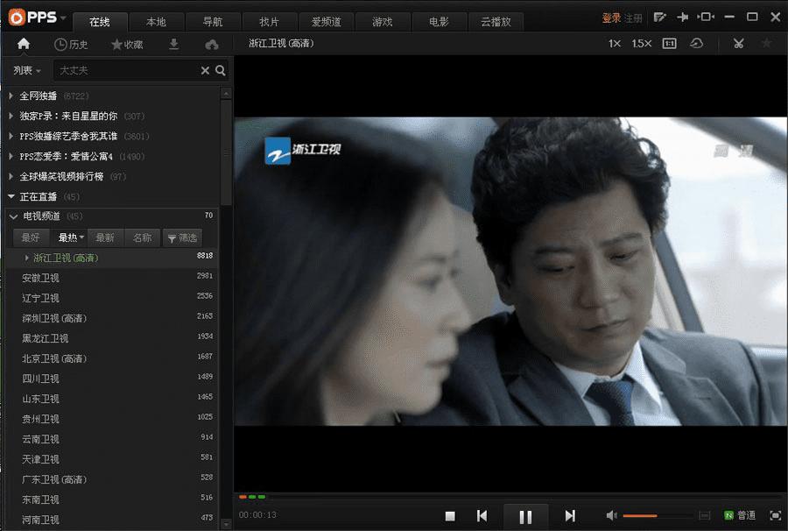Pause the video
This screenshot has height=531, width=788.
pos(525,516)
